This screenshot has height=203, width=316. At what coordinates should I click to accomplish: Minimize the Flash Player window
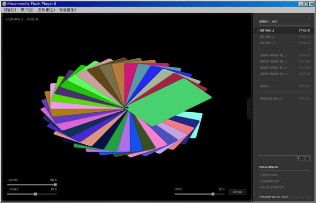tap(301, 4)
